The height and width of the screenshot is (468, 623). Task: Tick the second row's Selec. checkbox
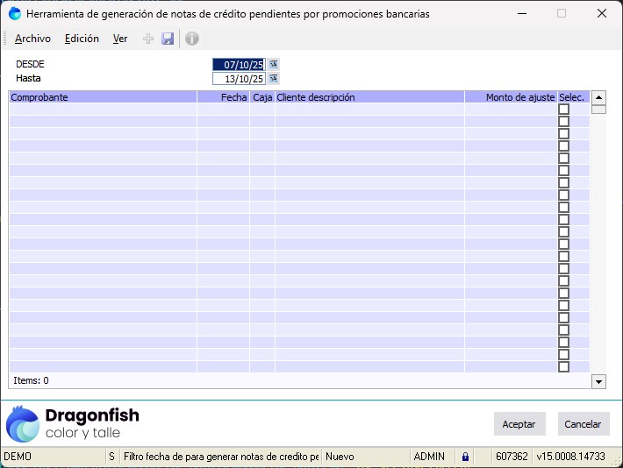(x=563, y=122)
